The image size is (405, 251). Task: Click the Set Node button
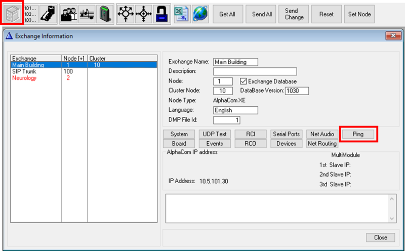359,14
